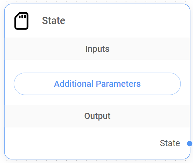Click the rounded blue outline of Additional Parameters
Viewport: 193px width, 163px height.
97,73
